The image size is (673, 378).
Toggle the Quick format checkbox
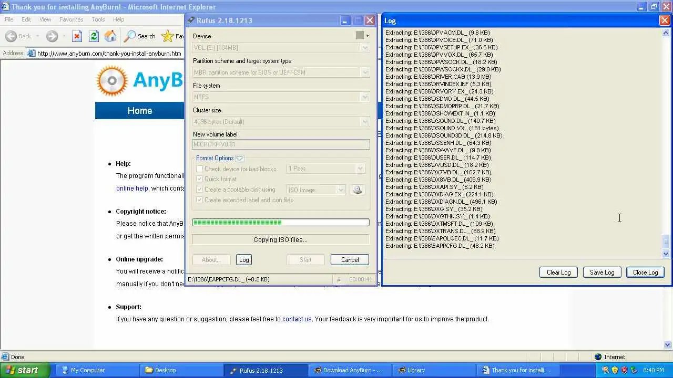[x=200, y=179]
